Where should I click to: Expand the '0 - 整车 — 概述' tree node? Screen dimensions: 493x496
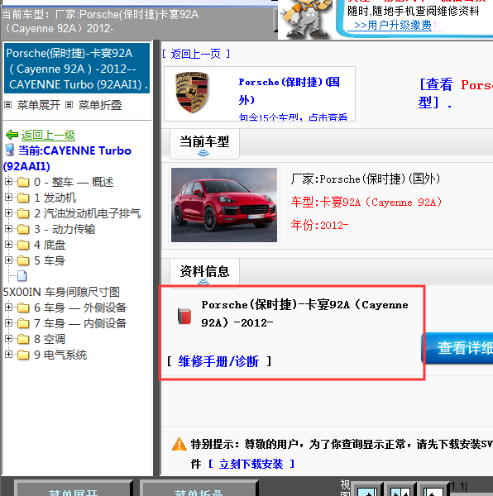coord(8,182)
